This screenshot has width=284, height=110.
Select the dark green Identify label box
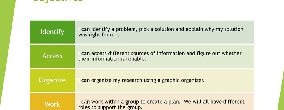click(x=52, y=32)
